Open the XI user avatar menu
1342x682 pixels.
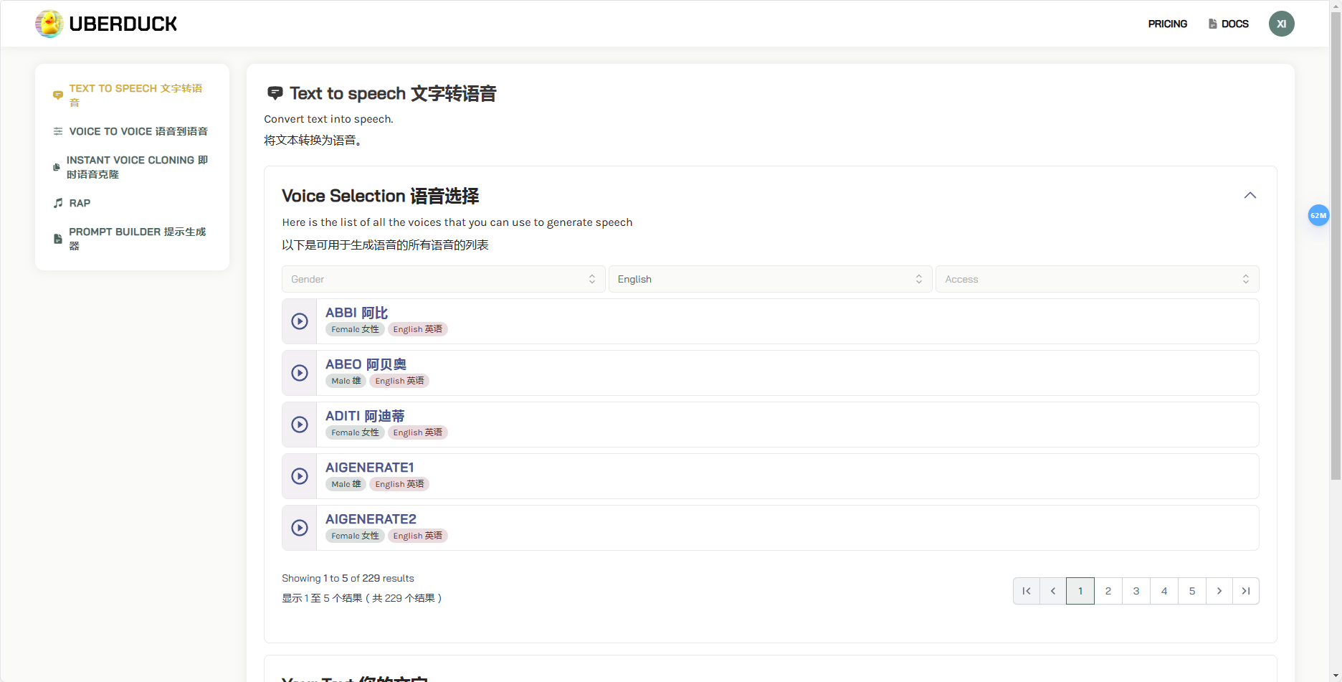tap(1281, 24)
